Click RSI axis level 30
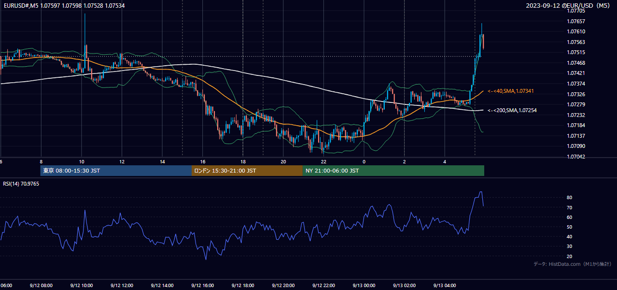This screenshot has width=617, height=290. click(x=570, y=246)
